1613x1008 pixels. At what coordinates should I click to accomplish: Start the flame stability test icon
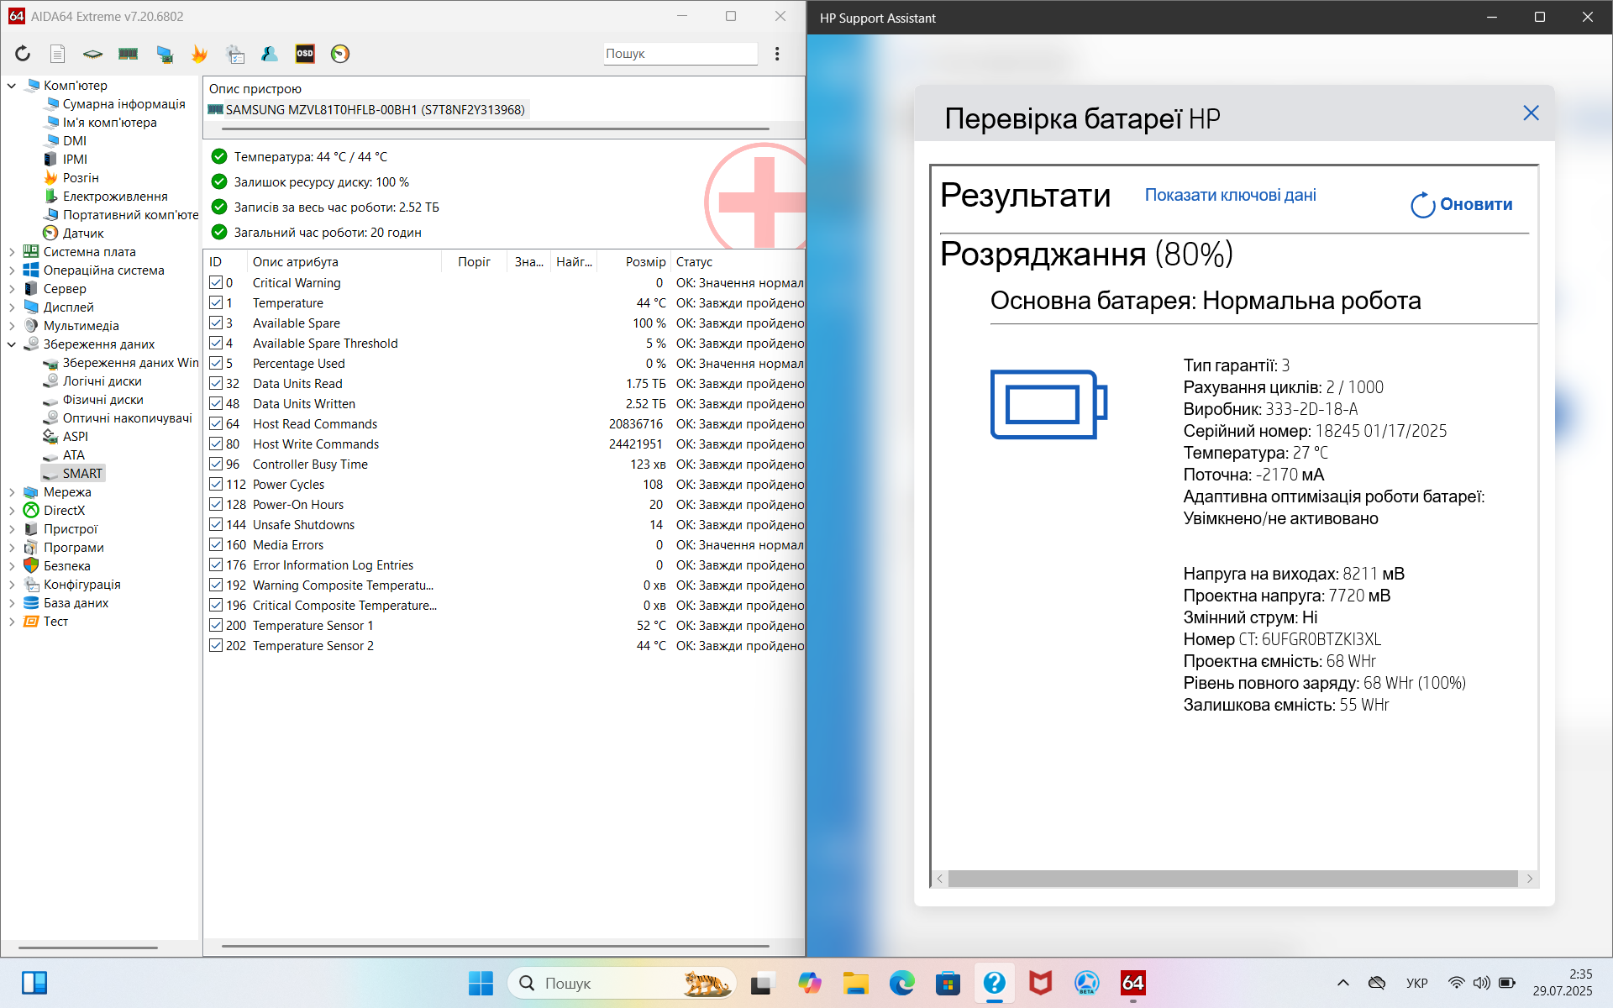pyautogui.click(x=199, y=54)
